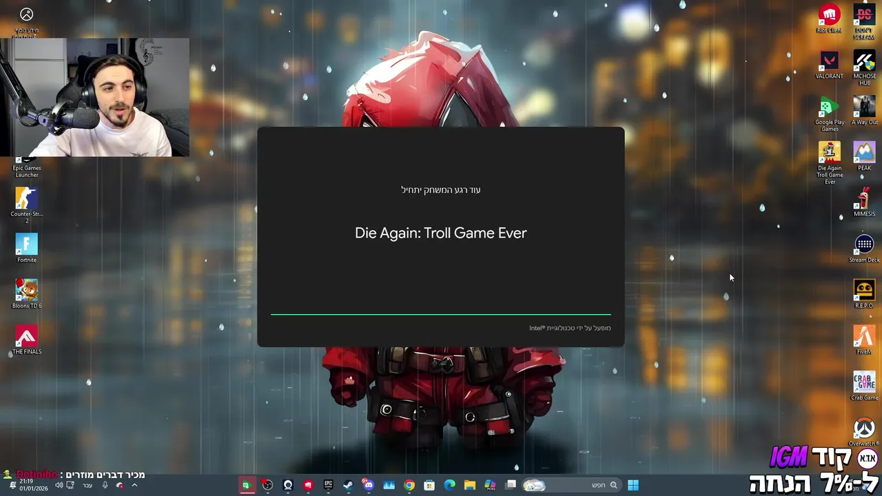This screenshot has height=496, width=882.
Task: Open OBS Studio from the taskbar
Action: 267,485
